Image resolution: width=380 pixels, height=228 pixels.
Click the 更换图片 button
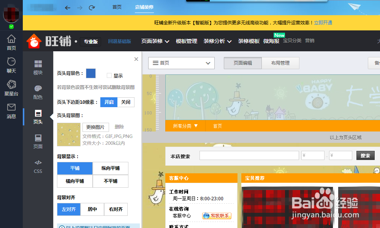pos(95,127)
